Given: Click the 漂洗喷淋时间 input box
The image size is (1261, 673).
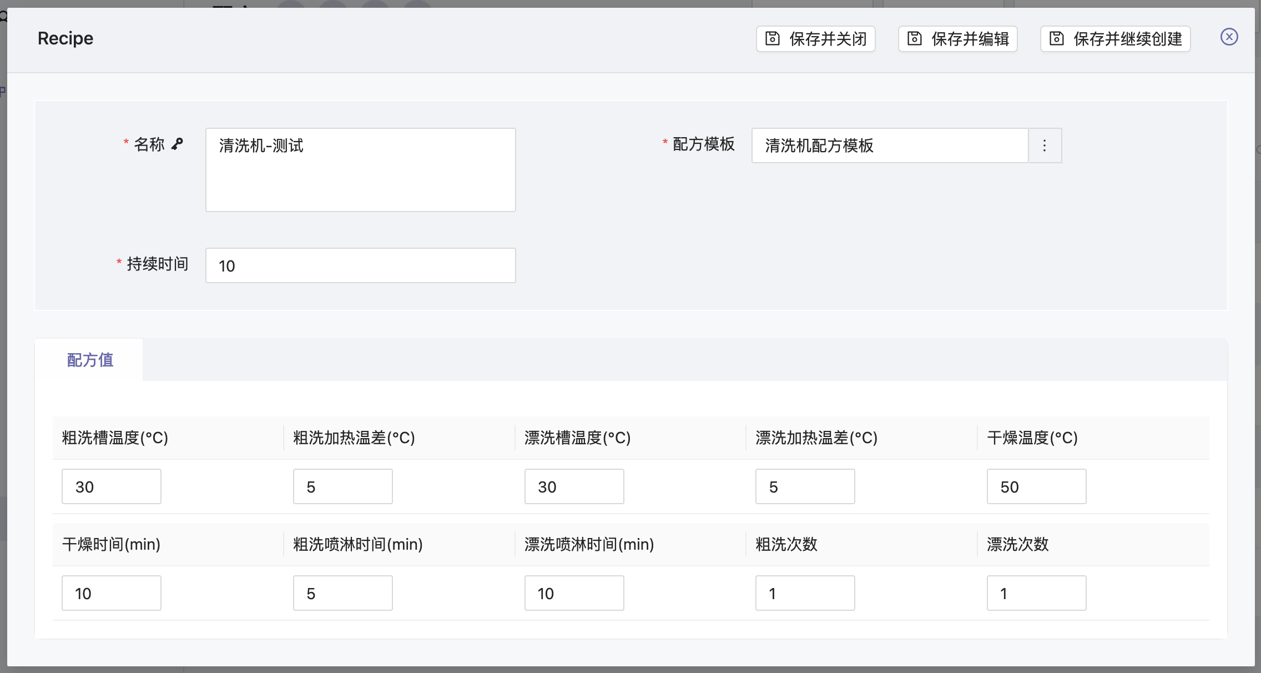Looking at the screenshot, I should point(574,593).
